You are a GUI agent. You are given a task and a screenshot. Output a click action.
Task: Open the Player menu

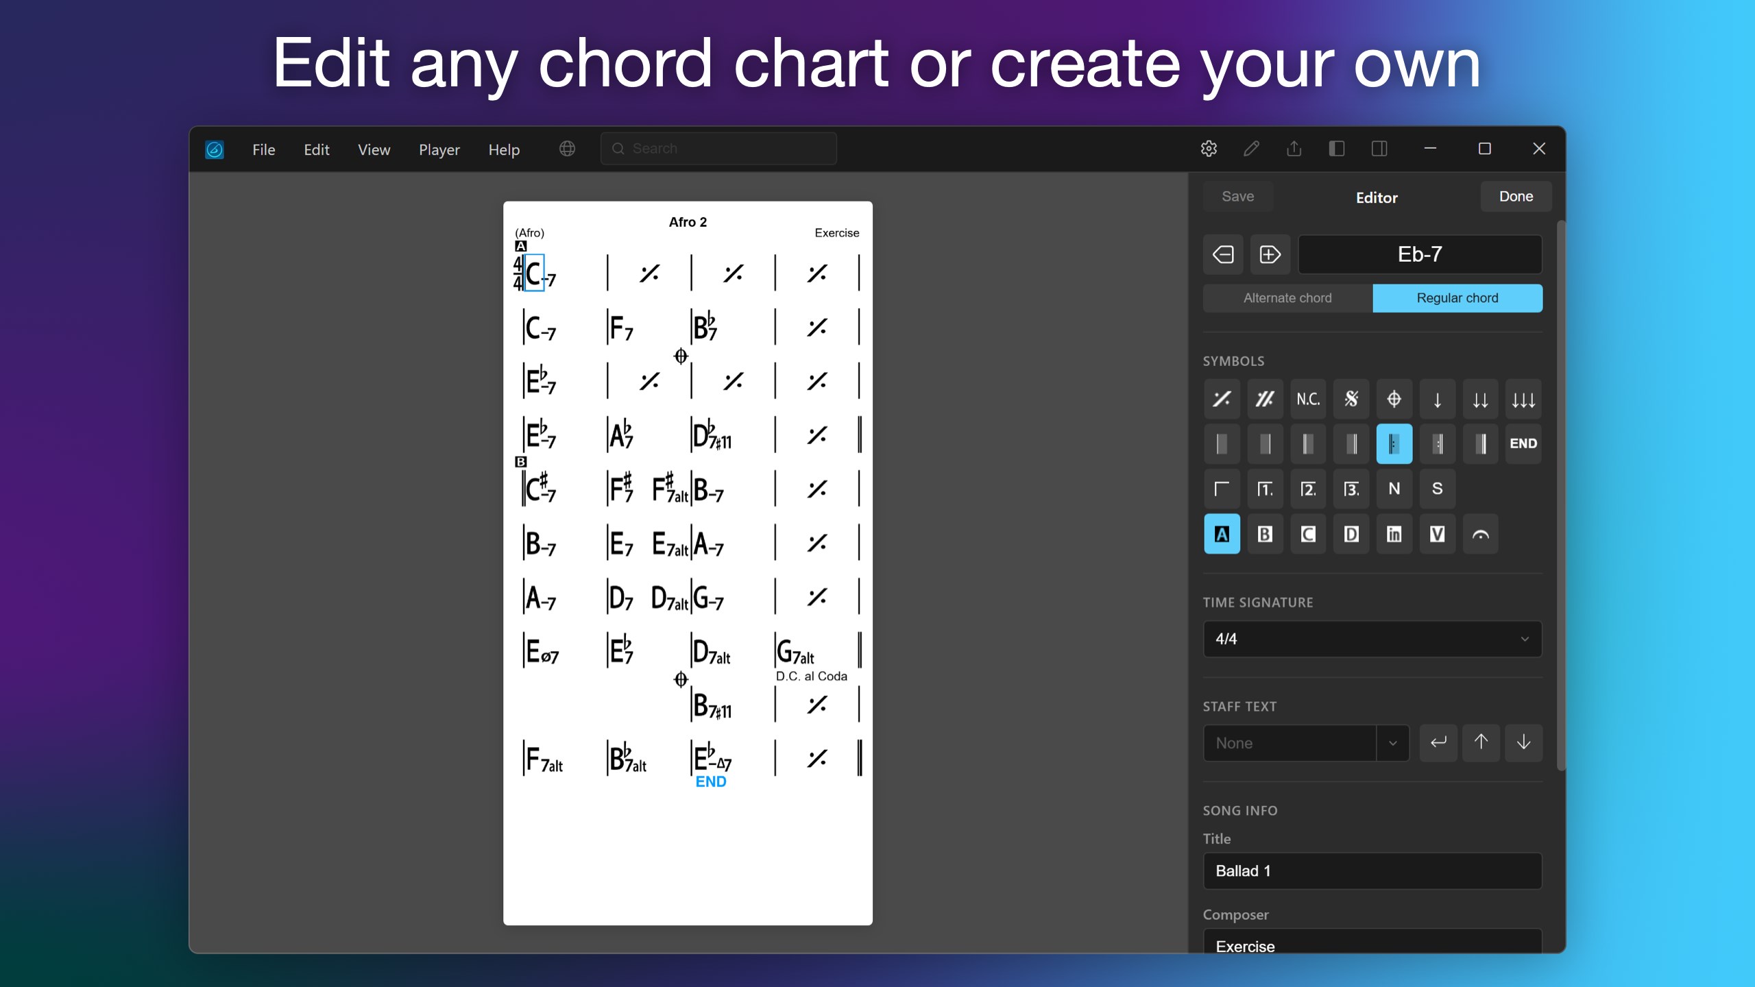[x=439, y=149]
